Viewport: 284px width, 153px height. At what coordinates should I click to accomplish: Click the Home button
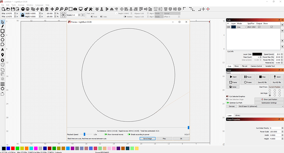tap(233, 87)
